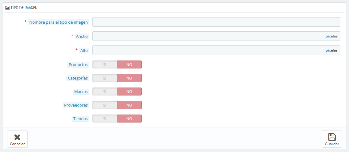This screenshot has width=349, height=152.
Task: Click the Nombre para el tipo de imagen label
Action: pos(59,22)
